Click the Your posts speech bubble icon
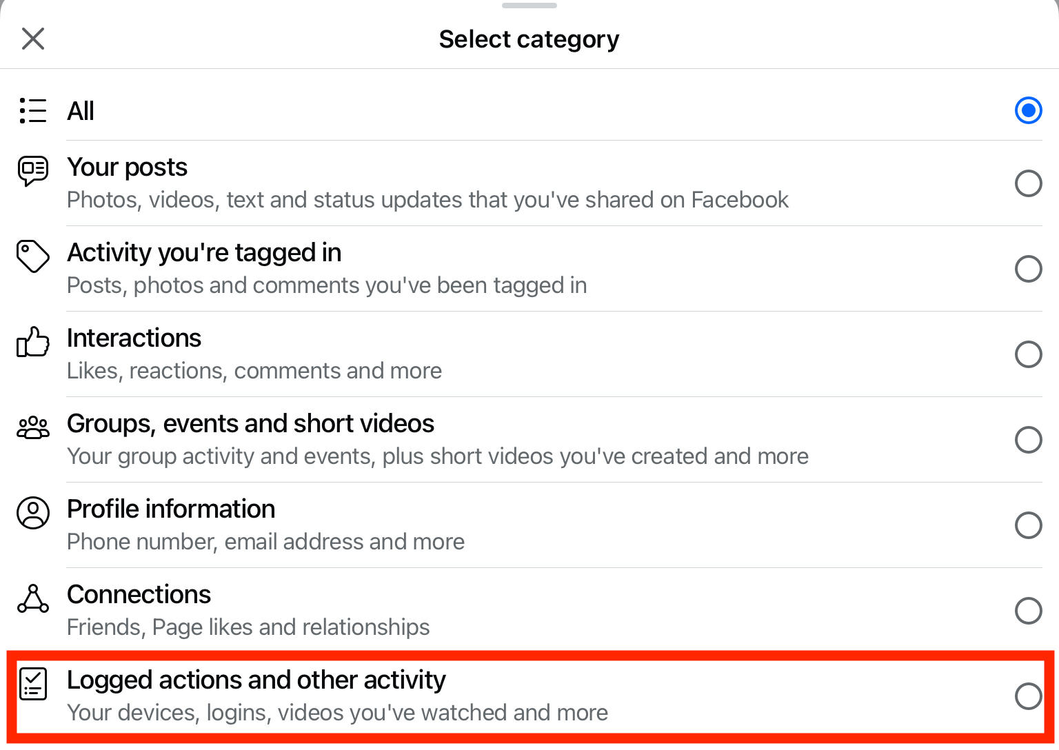This screenshot has width=1059, height=750. pyautogui.click(x=33, y=171)
